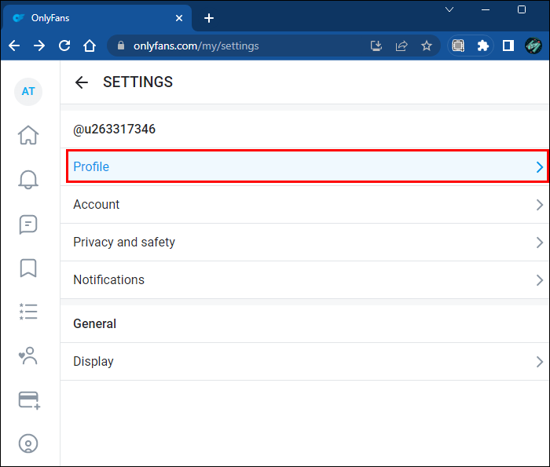Open the browser Extensions puzzle icon
550x467 pixels.
[x=483, y=46]
